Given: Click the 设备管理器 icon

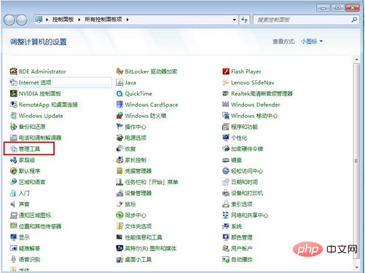Looking at the screenshot, I should coord(119,193).
